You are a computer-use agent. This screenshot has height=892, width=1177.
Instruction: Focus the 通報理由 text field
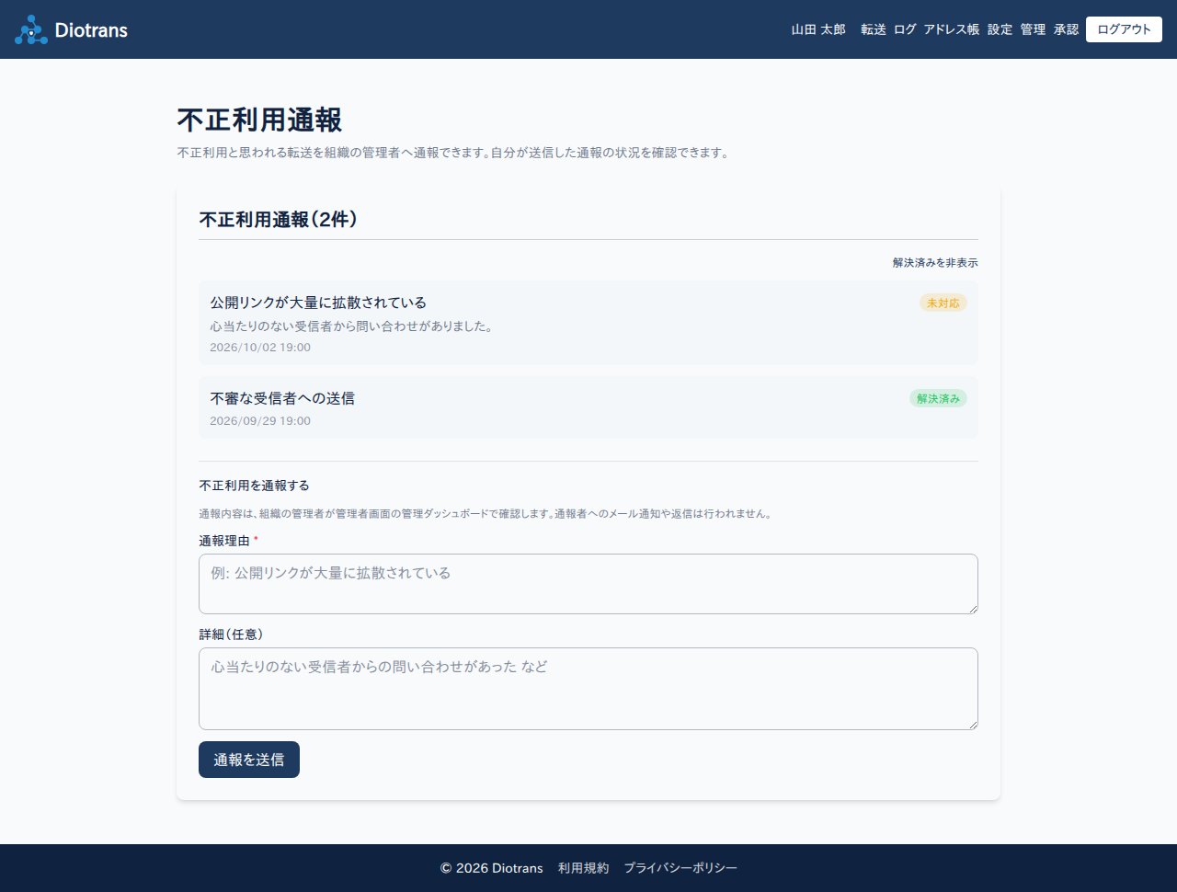point(588,584)
